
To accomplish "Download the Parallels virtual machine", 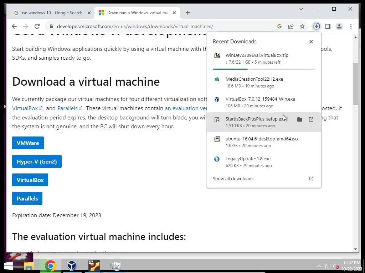I will (27, 198).
